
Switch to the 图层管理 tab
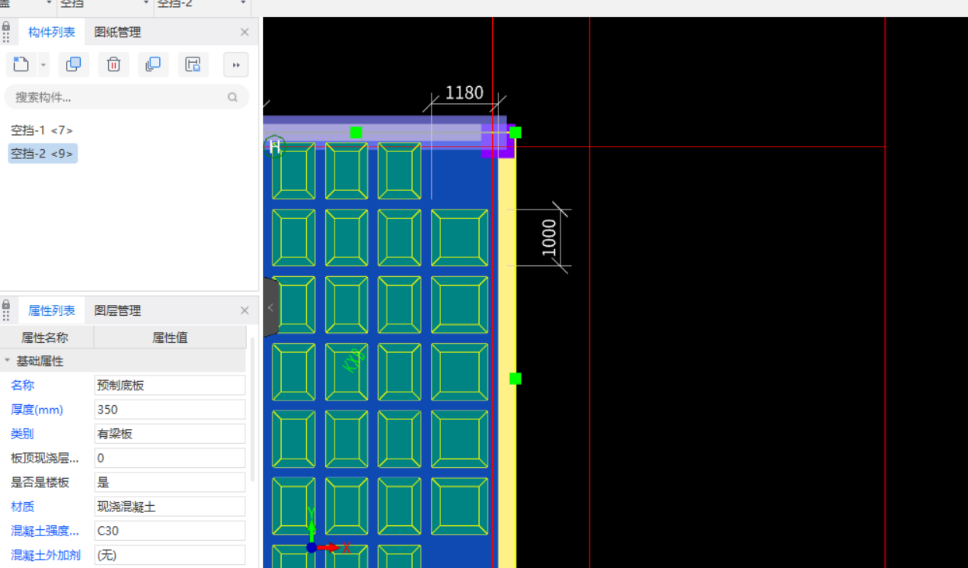point(118,310)
